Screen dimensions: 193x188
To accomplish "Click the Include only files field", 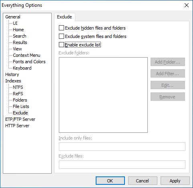I will click(122, 146).
